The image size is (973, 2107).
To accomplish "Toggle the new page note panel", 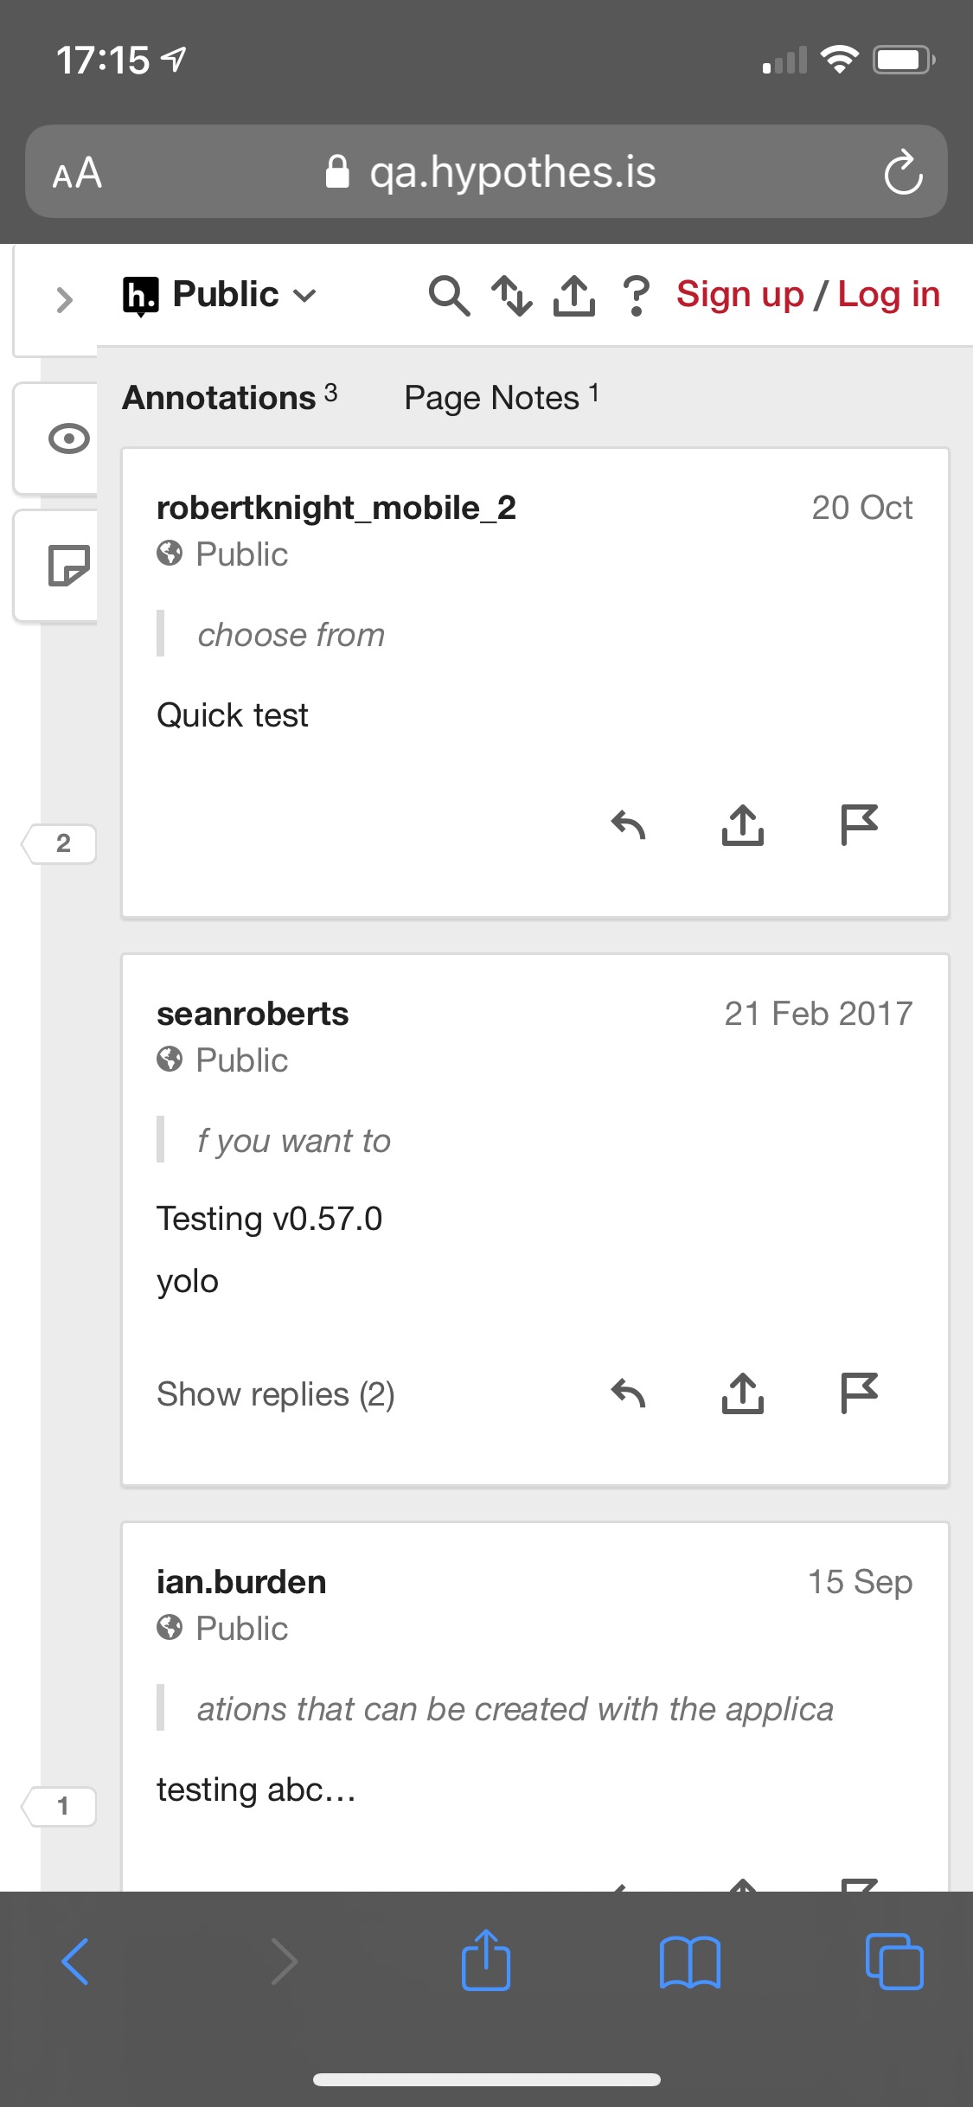I will (67, 566).
